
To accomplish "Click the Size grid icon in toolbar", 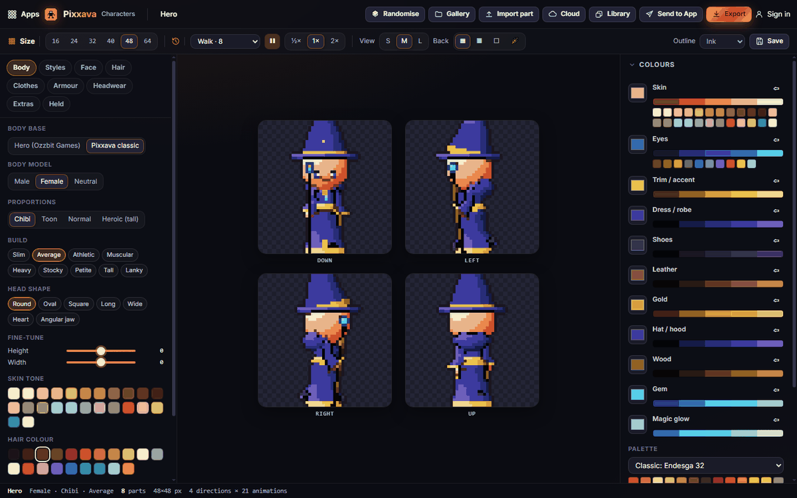I will tap(11, 41).
